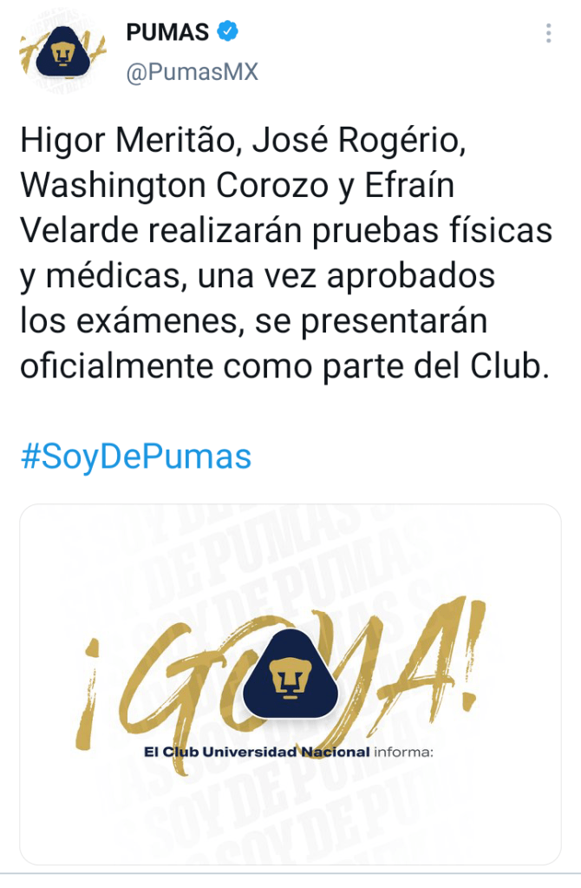Open the PUMAS display name profile link
The height and width of the screenshot is (888, 581).
coord(167,32)
